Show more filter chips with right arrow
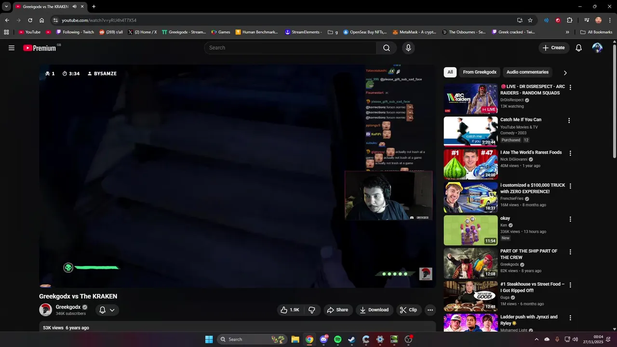The image size is (617, 347). click(x=565, y=73)
